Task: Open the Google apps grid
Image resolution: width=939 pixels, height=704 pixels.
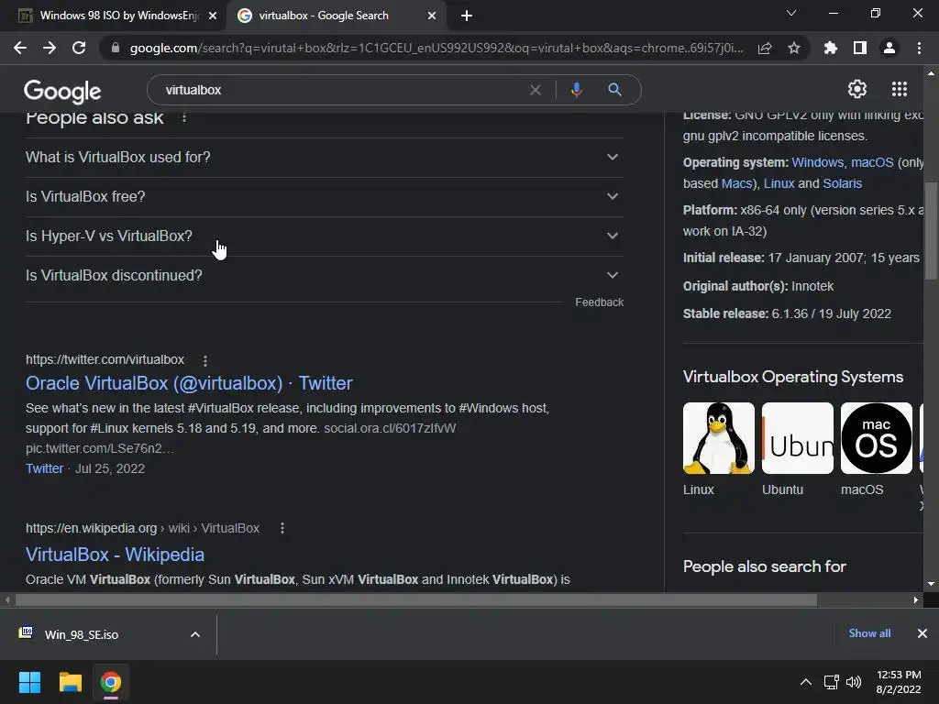Action: point(900,89)
